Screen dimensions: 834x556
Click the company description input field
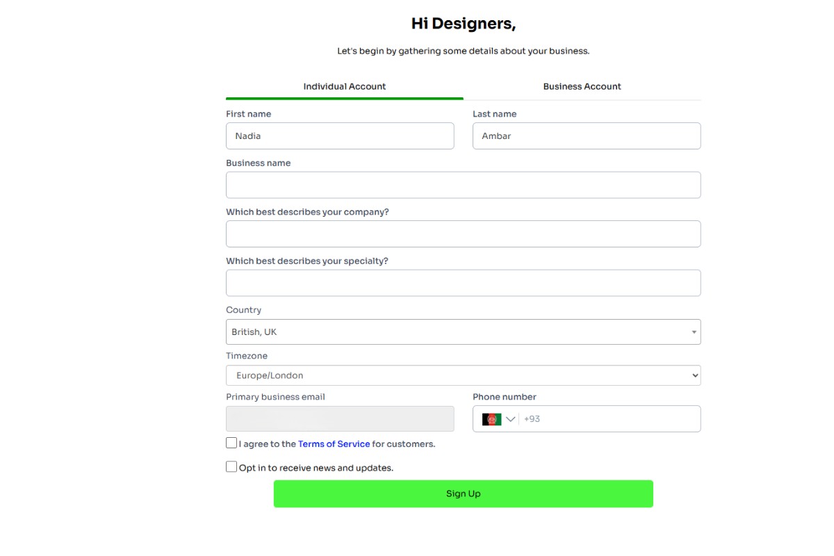click(x=463, y=234)
